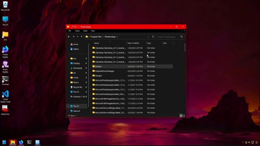The image size is (260, 146).
Task: Select Firefox Nightly desktop shortcut
Action: point(5,52)
